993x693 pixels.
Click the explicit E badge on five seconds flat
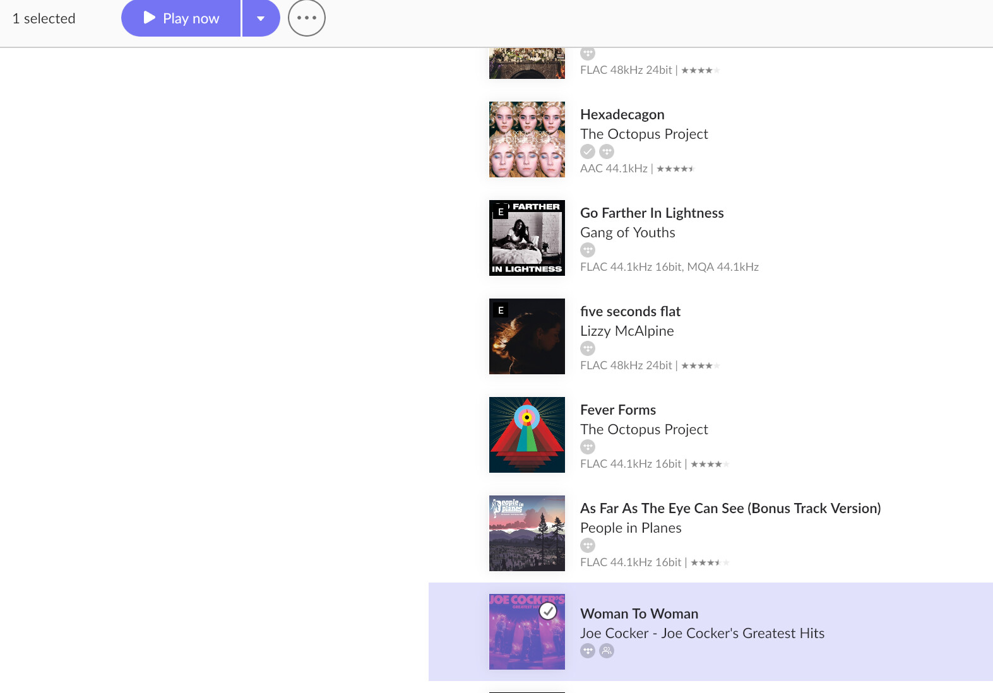pos(501,311)
